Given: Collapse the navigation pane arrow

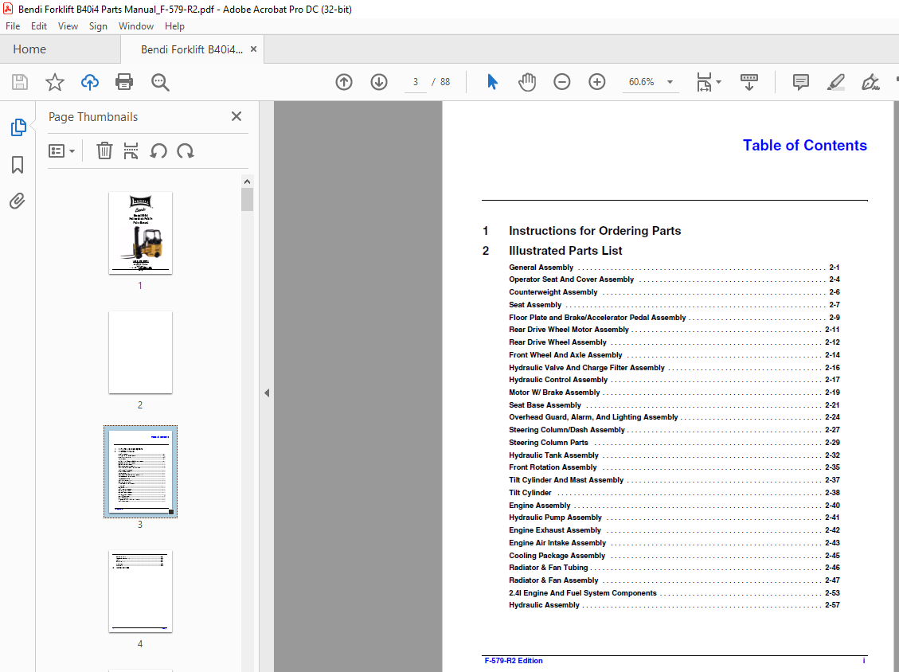Looking at the screenshot, I should pyautogui.click(x=267, y=393).
